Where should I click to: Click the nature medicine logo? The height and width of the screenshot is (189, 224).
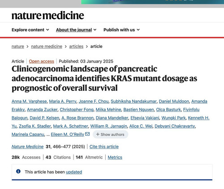(x=48, y=16)
